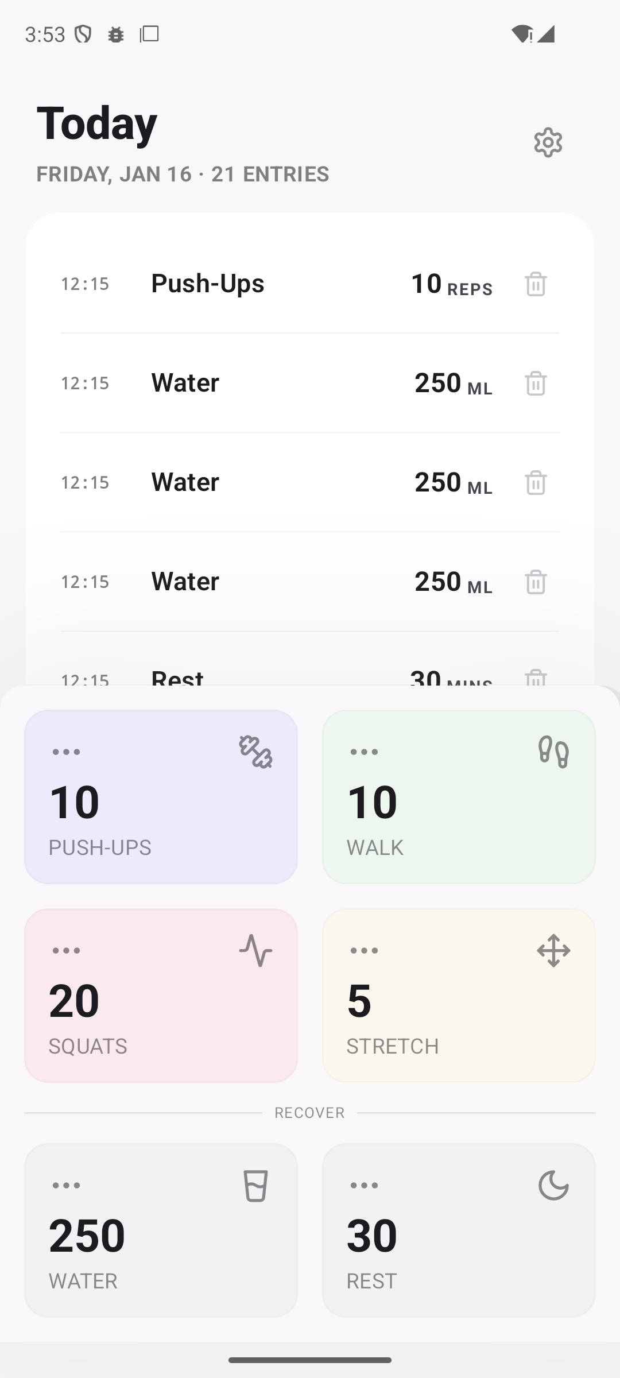The height and width of the screenshot is (1378, 620).
Task: Show more options on Water card
Action: (66, 1185)
